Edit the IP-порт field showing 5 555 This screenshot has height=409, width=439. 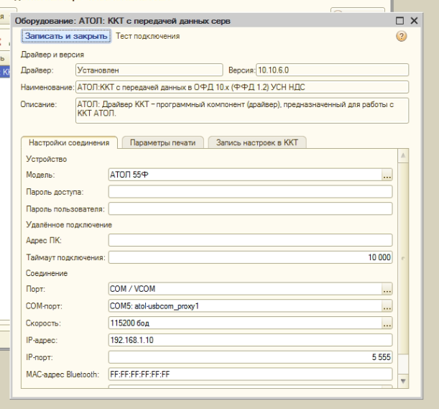250,357
